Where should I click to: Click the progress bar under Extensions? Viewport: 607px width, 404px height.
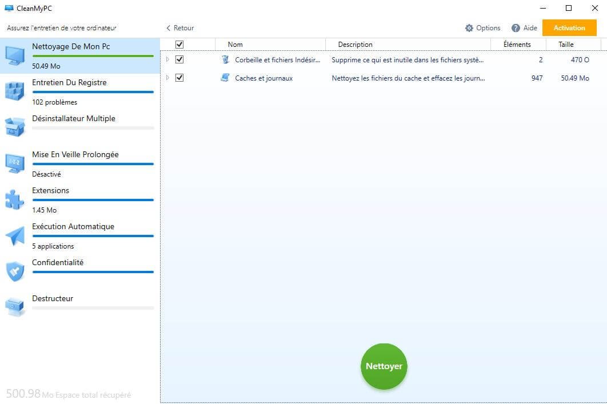click(93, 200)
